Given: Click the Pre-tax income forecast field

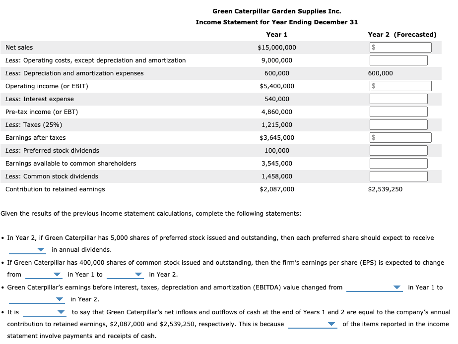Looking at the screenshot, I should point(398,111).
